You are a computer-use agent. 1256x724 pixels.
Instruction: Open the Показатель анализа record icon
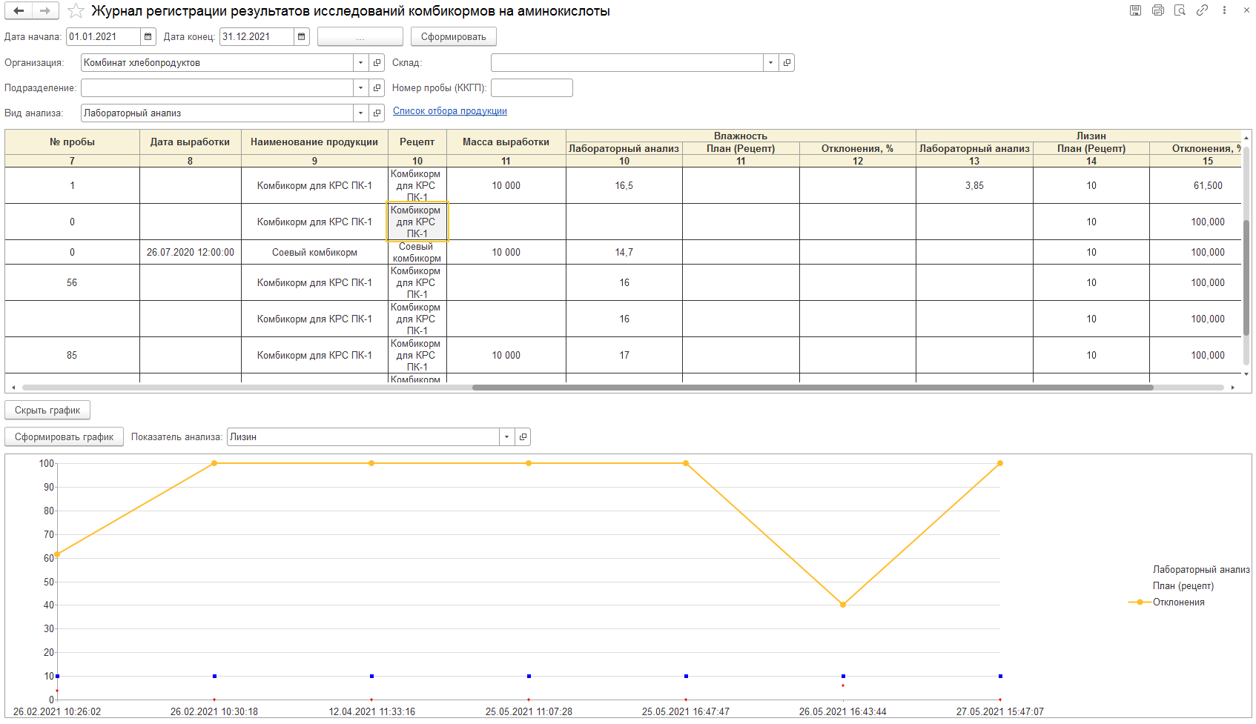pos(523,437)
